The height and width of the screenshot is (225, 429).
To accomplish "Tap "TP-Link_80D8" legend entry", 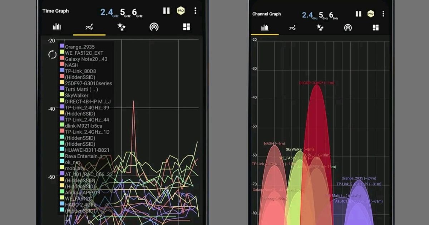I will [80, 71].
